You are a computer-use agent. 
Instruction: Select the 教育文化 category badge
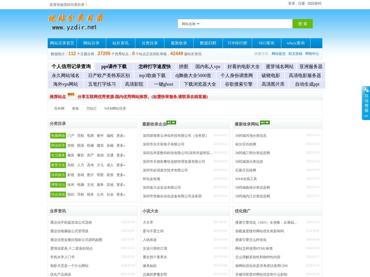[x=58, y=165]
